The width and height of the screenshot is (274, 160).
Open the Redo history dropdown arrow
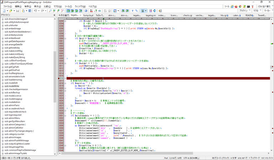point(46,11)
